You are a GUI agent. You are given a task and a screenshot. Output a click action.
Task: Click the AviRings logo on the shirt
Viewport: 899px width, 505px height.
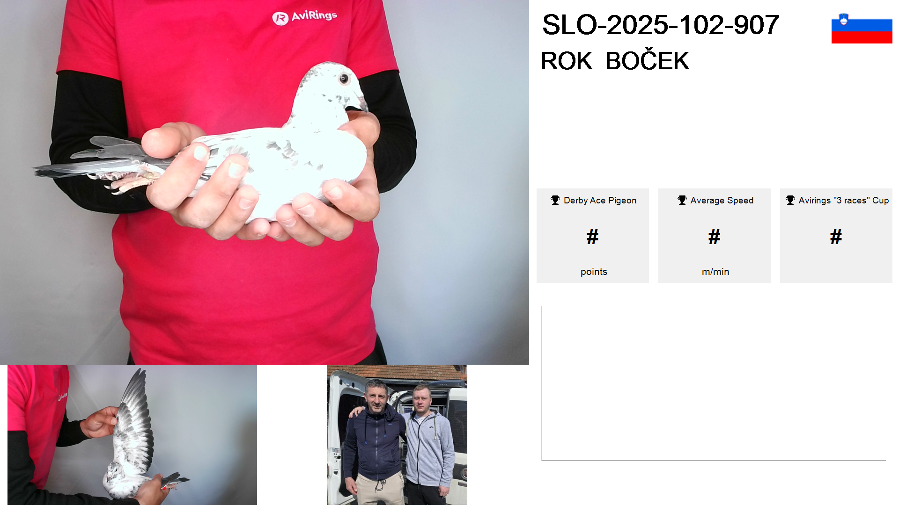[305, 17]
